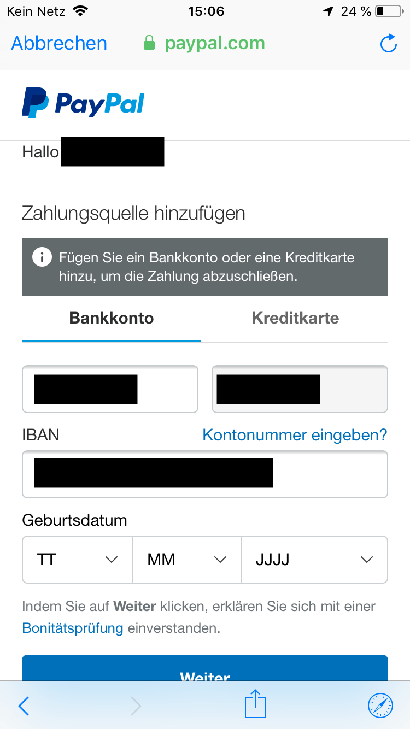Image resolution: width=410 pixels, height=729 pixels.
Task: Tap the info icon in gray banner
Action: [x=42, y=257]
